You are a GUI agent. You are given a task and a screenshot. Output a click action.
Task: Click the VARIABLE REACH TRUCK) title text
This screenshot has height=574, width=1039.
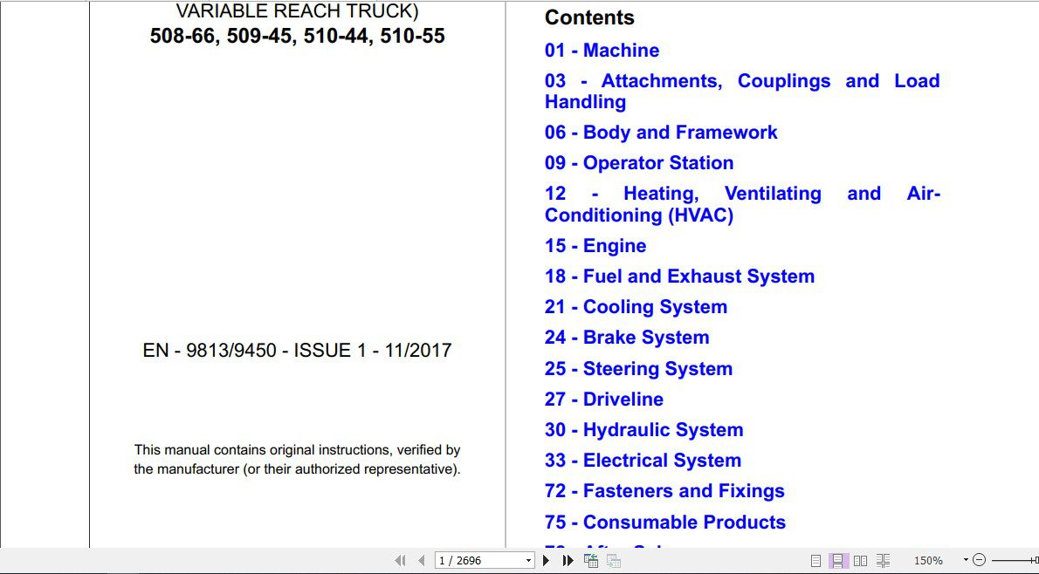[297, 10]
